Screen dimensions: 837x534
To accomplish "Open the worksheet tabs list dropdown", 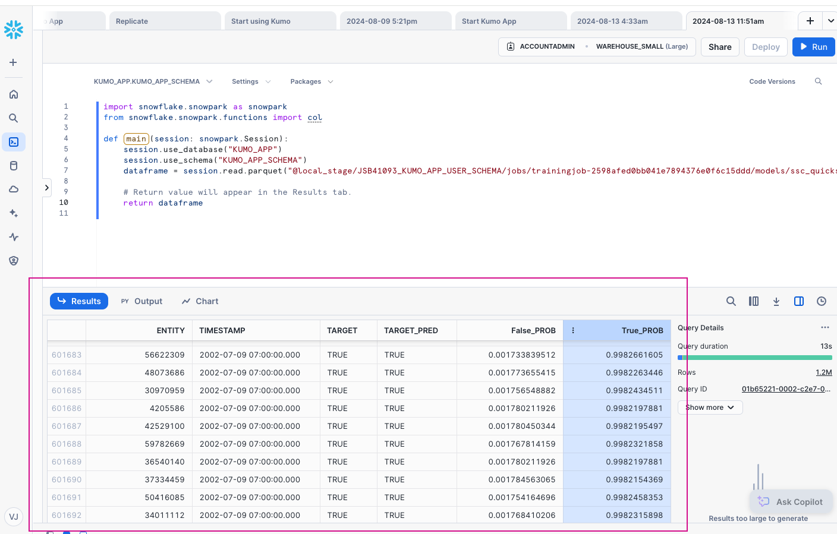I will click(x=830, y=21).
